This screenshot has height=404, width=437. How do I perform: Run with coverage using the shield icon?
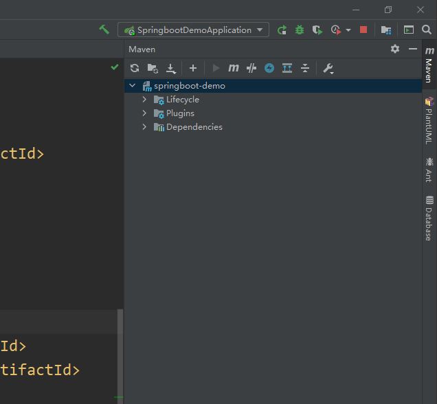(317, 30)
